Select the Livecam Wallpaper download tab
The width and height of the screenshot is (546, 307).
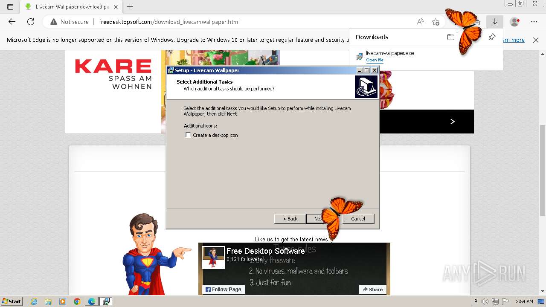tap(71, 7)
